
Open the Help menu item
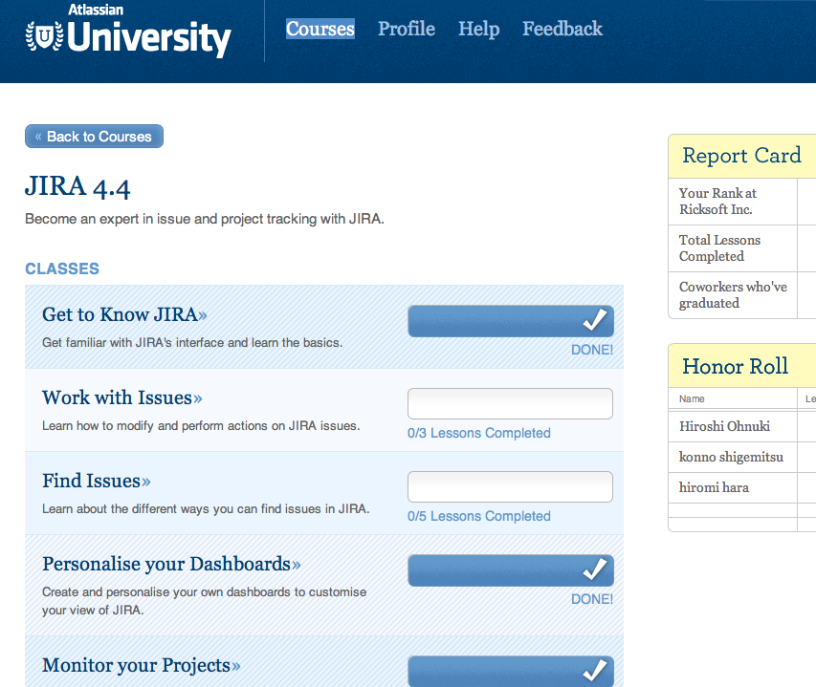click(x=478, y=29)
